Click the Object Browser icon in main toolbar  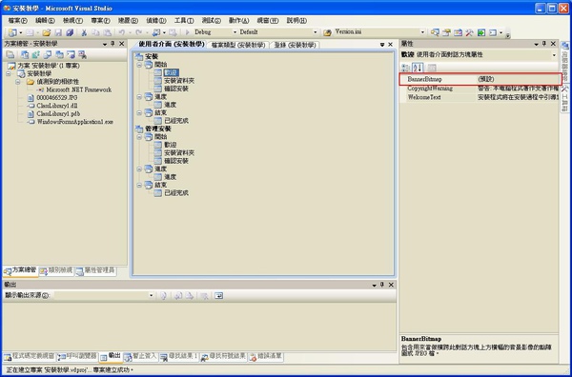point(458,32)
